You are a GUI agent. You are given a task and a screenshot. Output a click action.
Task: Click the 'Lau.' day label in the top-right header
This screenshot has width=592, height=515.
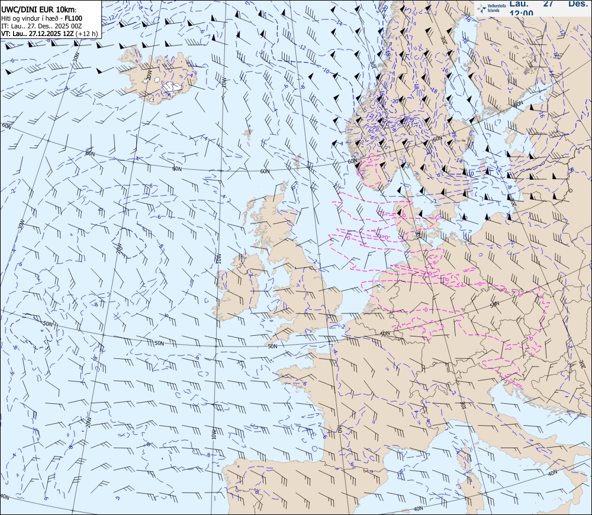519,4
